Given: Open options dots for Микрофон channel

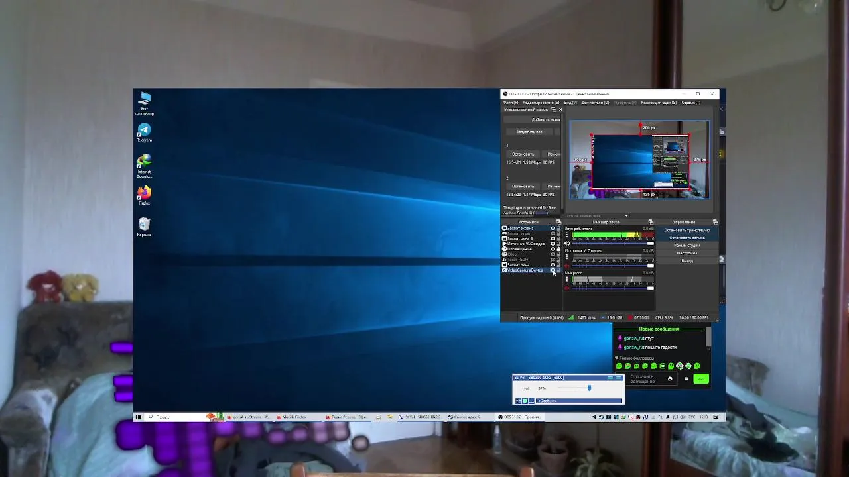Looking at the screenshot, I should pyautogui.click(x=567, y=279).
